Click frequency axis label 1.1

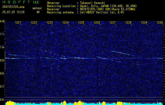(2, 34)
